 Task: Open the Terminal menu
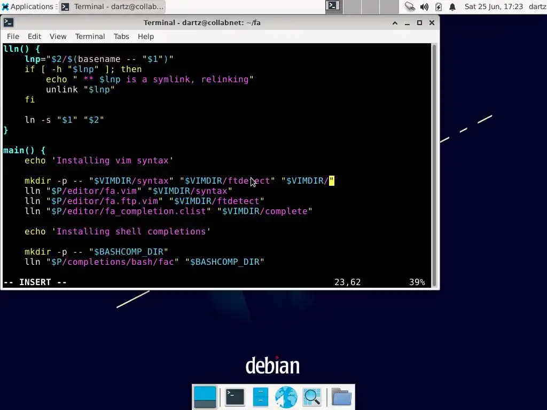click(90, 36)
